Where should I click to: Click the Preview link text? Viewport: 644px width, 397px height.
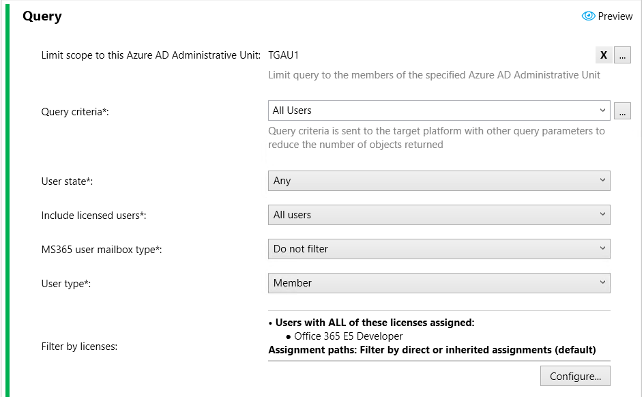(x=615, y=16)
